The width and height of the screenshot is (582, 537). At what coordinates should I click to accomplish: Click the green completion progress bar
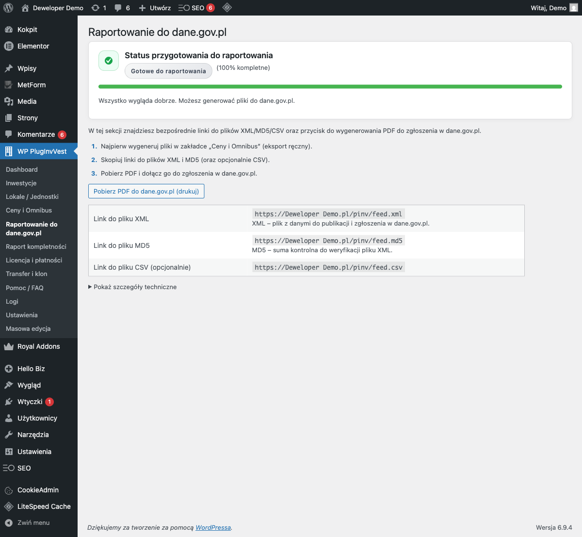pyautogui.click(x=330, y=87)
